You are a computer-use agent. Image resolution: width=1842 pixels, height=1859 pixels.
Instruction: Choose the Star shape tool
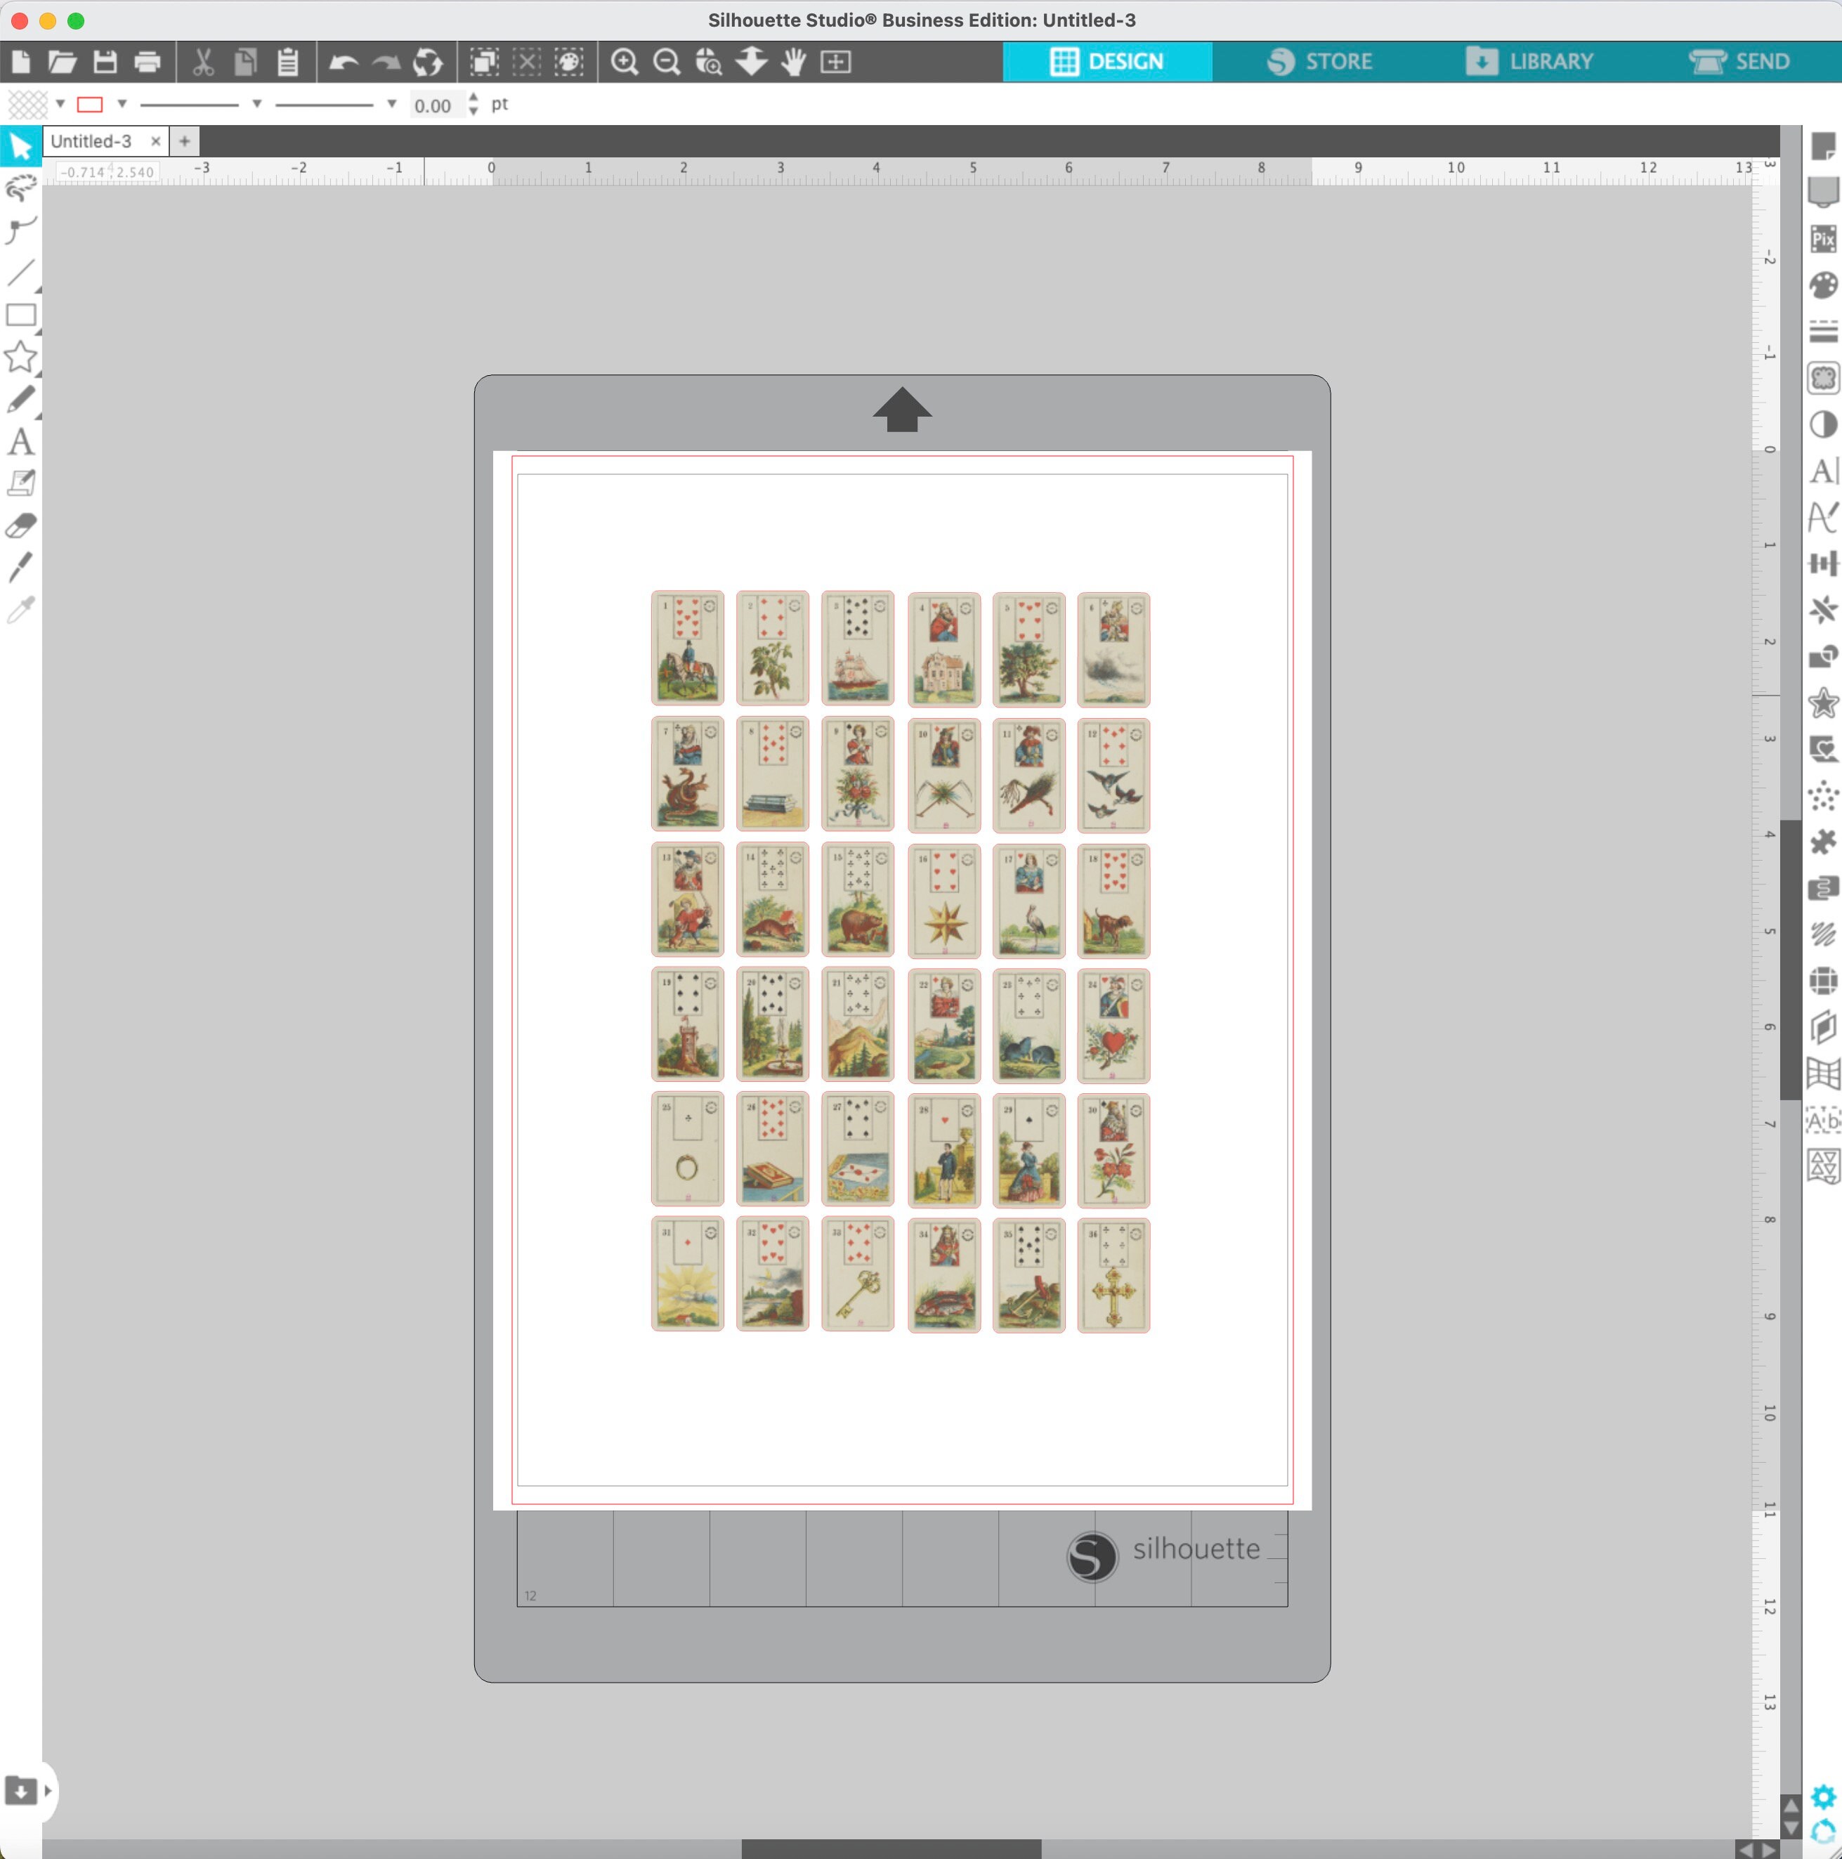(x=20, y=357)
